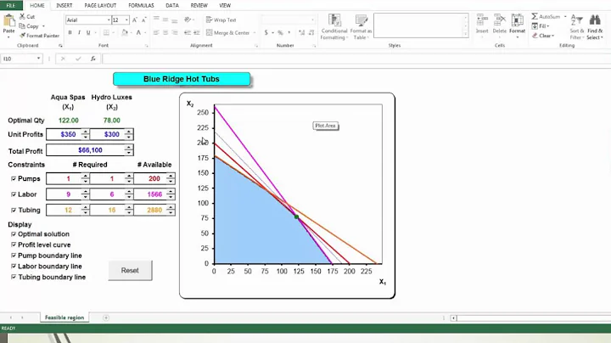Click the Fill Color bucket

pyautogui.click(x=125, y=33)
